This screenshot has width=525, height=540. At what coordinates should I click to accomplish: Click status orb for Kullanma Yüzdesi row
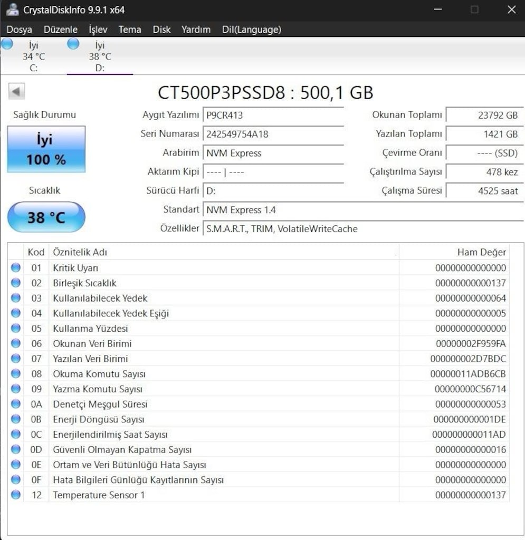pyautogui.click(x=16, y=328)
